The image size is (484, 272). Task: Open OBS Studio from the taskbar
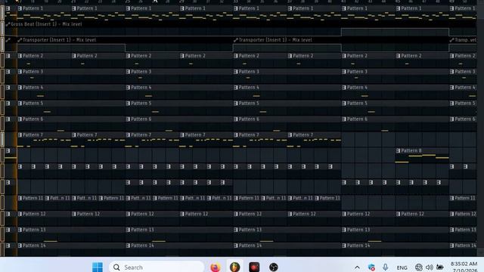[274, 267]
